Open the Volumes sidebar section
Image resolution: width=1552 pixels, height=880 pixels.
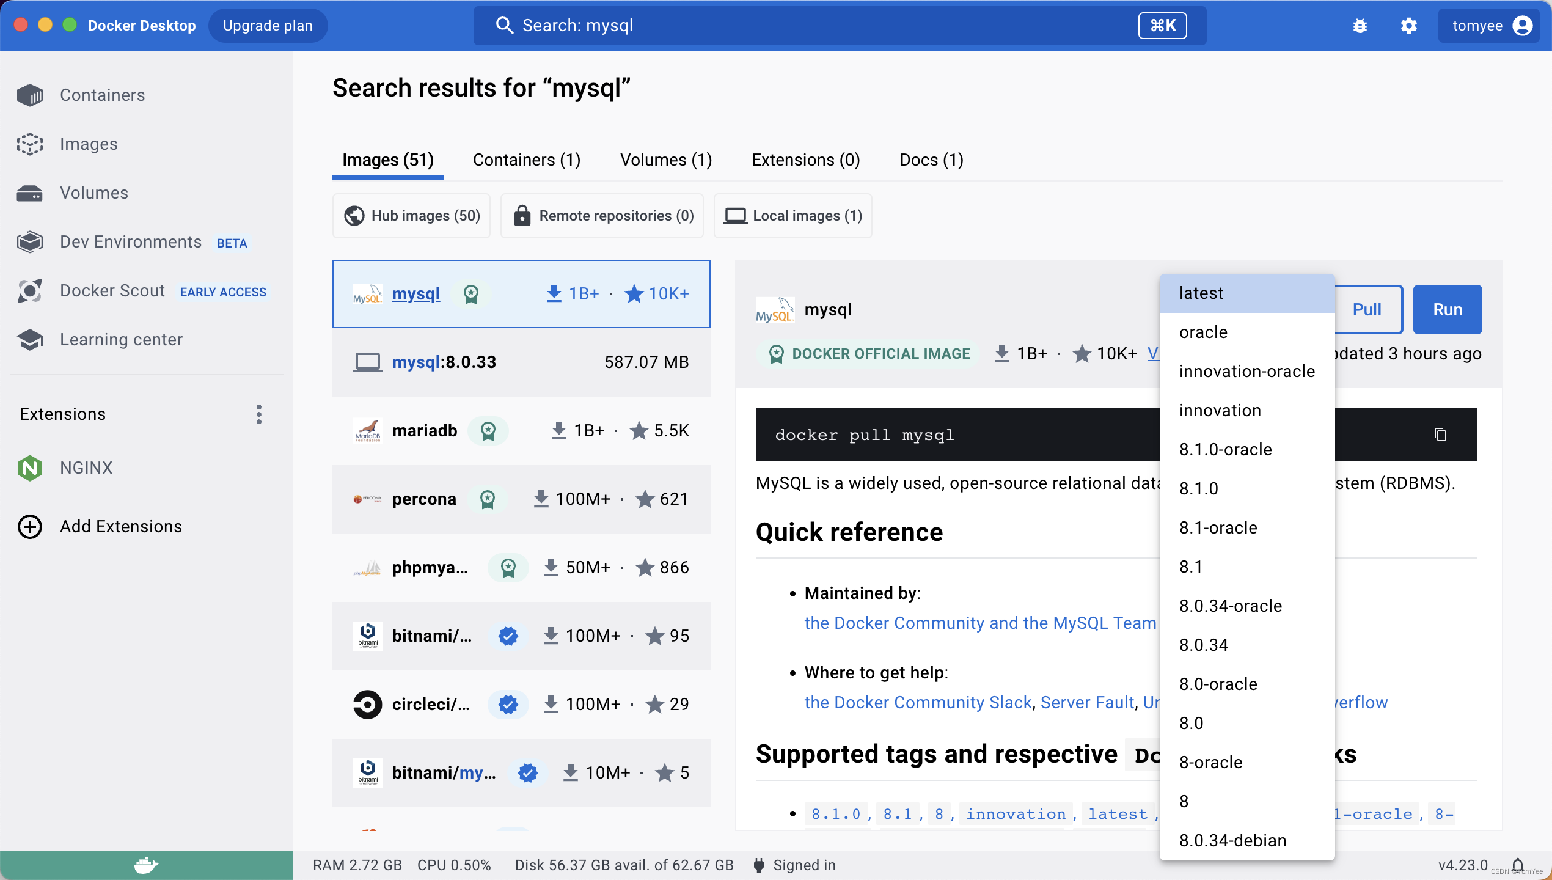pyautogui.click(x=147, y=193)
